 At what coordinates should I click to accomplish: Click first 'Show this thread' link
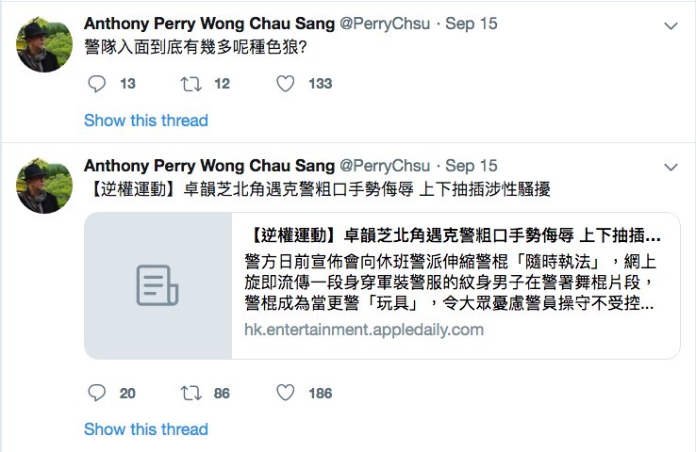point(146,121)
